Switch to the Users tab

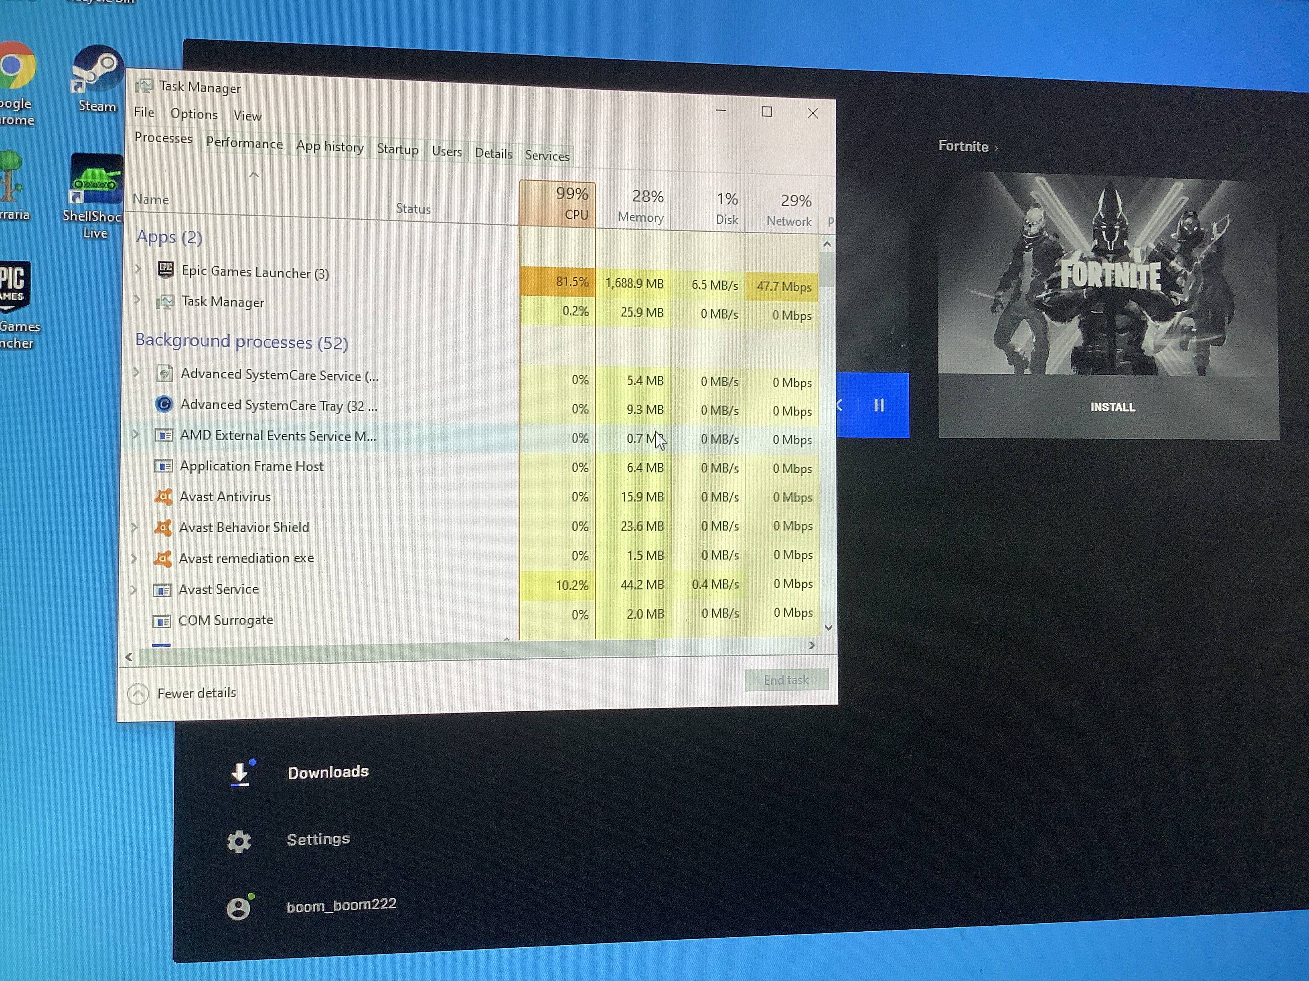[x=447, y=151]
